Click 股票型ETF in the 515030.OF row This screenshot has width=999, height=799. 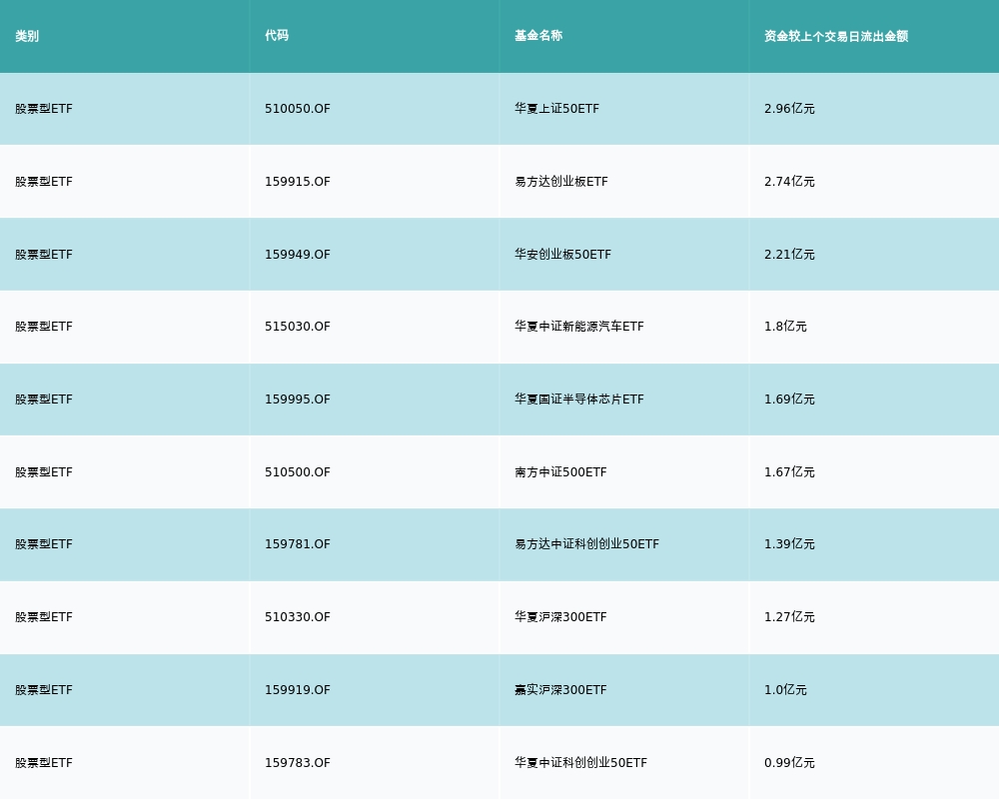click(x=44, y=327)
